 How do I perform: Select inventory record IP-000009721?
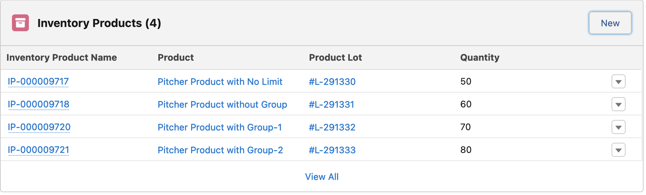coord(38,150)
